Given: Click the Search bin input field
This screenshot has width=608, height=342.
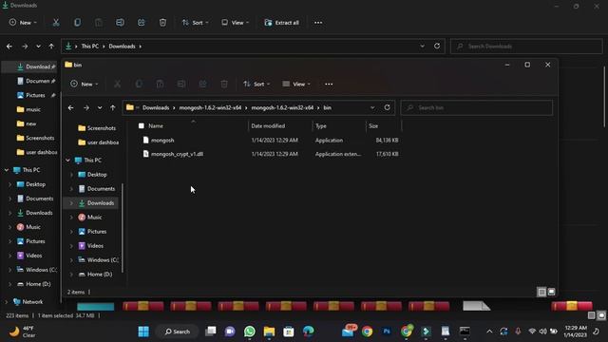Looking at the screenshot, I should (x=477, y=107).
